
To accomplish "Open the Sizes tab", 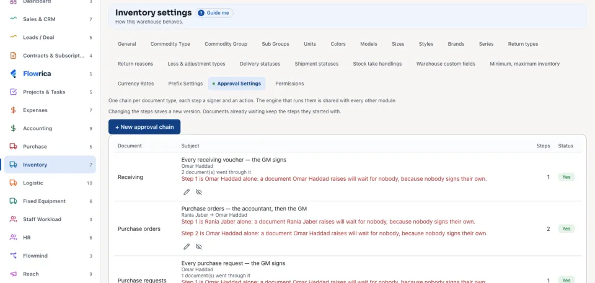I will tap(398, 44).
